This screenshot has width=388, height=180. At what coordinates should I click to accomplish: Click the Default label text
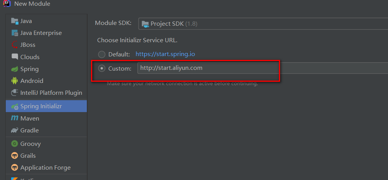pyautogui.click(x=119, y=54)
